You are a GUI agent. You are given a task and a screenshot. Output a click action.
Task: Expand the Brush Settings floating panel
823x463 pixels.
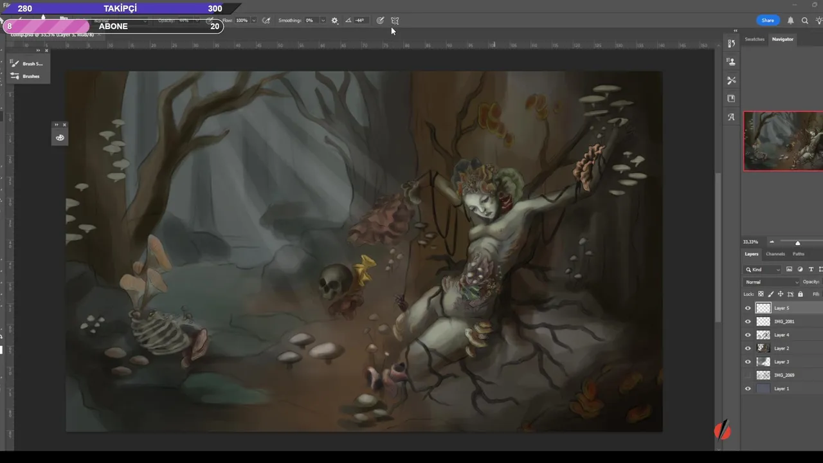coord(38,50)
